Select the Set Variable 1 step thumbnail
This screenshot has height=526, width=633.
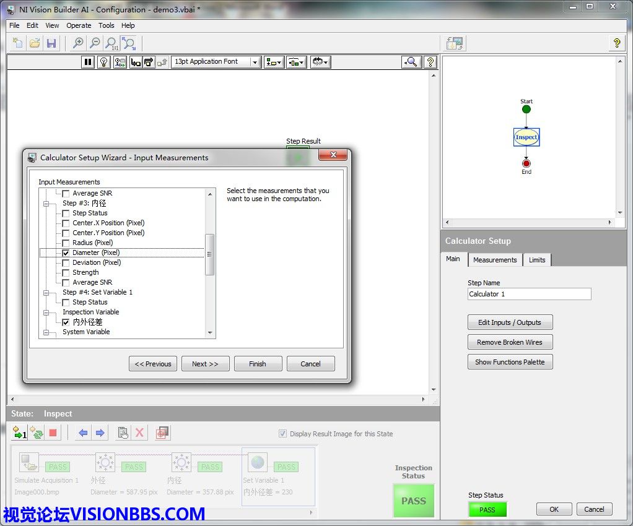coord(258,463)
